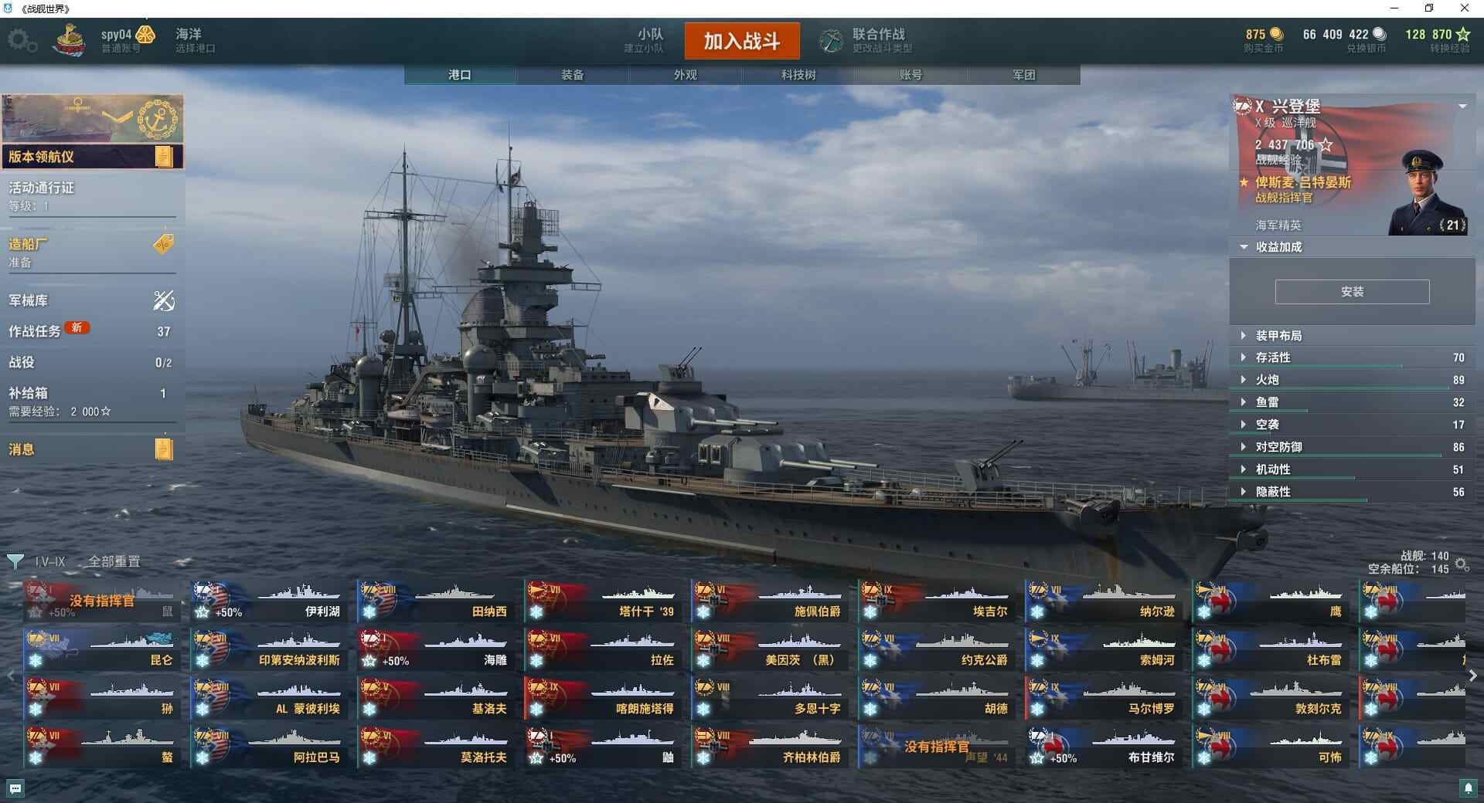Open the ship name dropdown arrow

(1462, 107)
